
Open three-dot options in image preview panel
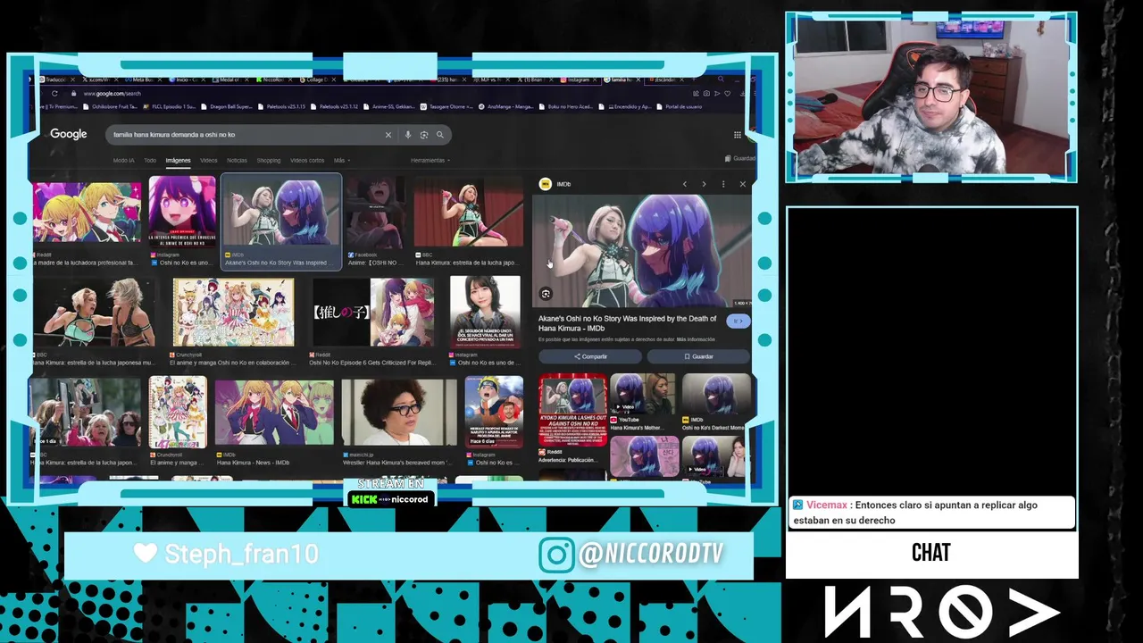723,184
